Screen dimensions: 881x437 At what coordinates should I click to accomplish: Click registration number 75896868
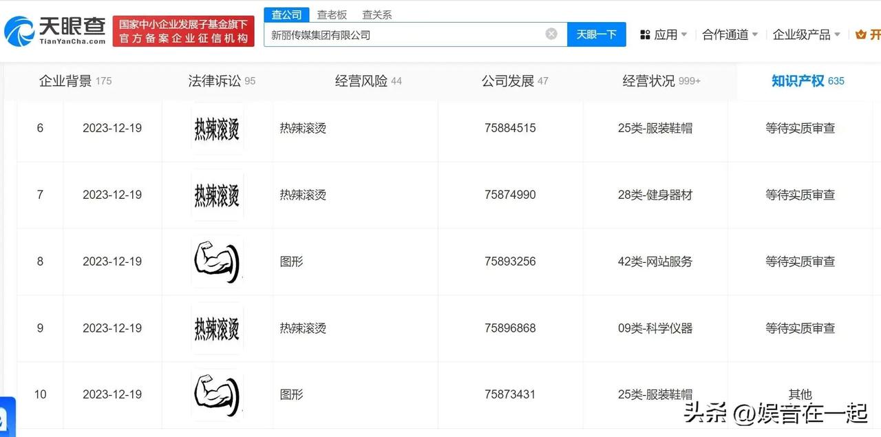[510, 328]
